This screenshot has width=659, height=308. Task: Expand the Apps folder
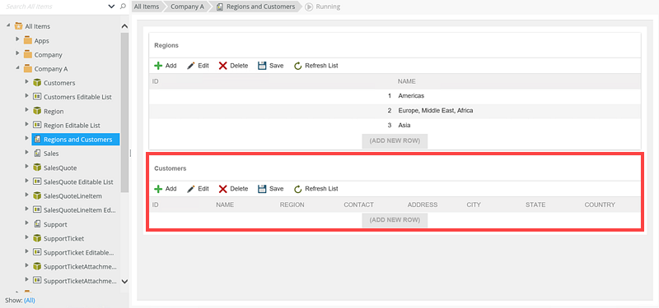(x=17, y=39)
